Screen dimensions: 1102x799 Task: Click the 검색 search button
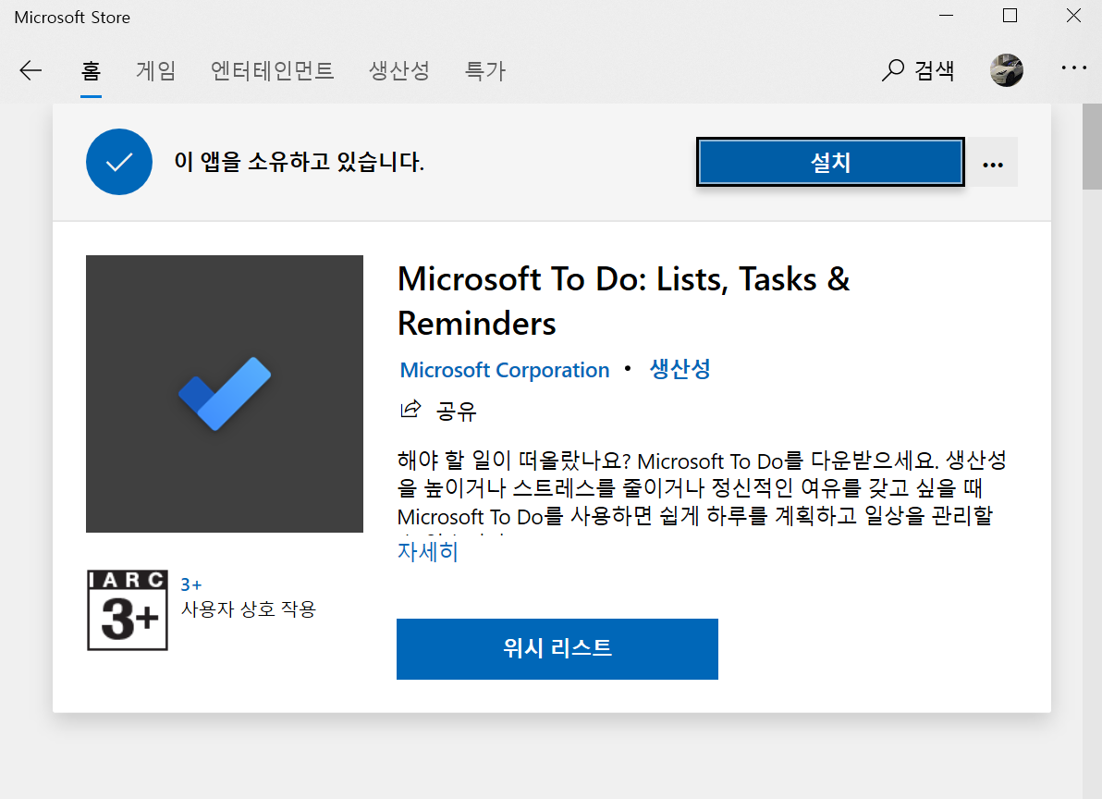pos(917,70)
